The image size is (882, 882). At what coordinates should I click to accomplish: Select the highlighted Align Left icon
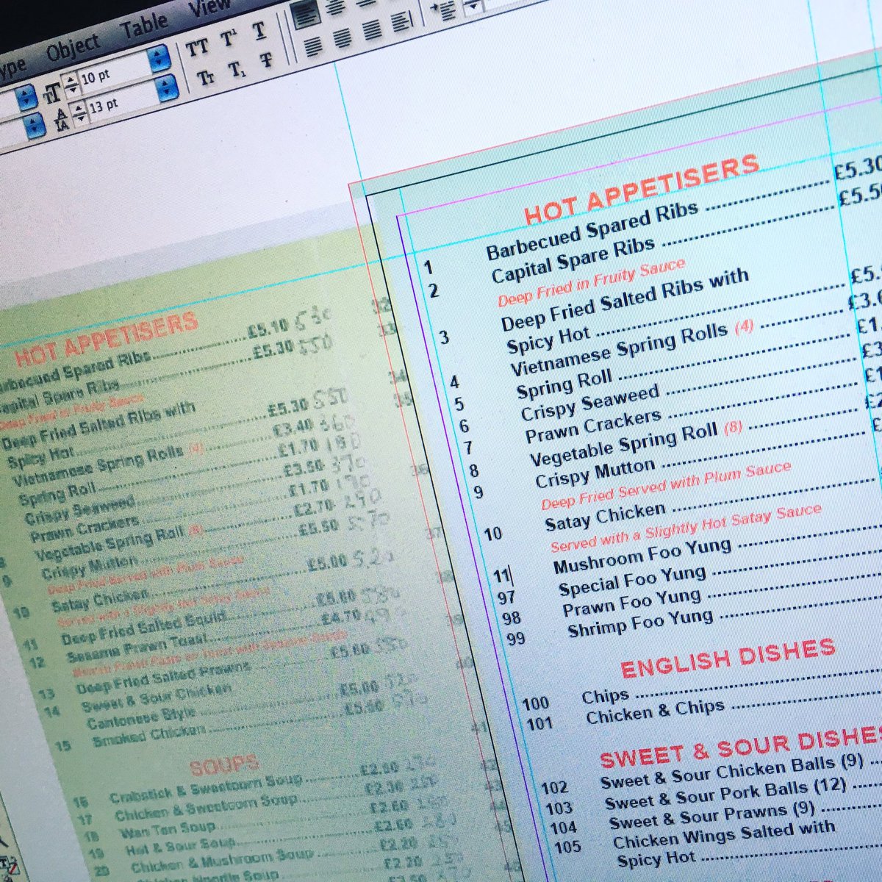tap(306, 15)
